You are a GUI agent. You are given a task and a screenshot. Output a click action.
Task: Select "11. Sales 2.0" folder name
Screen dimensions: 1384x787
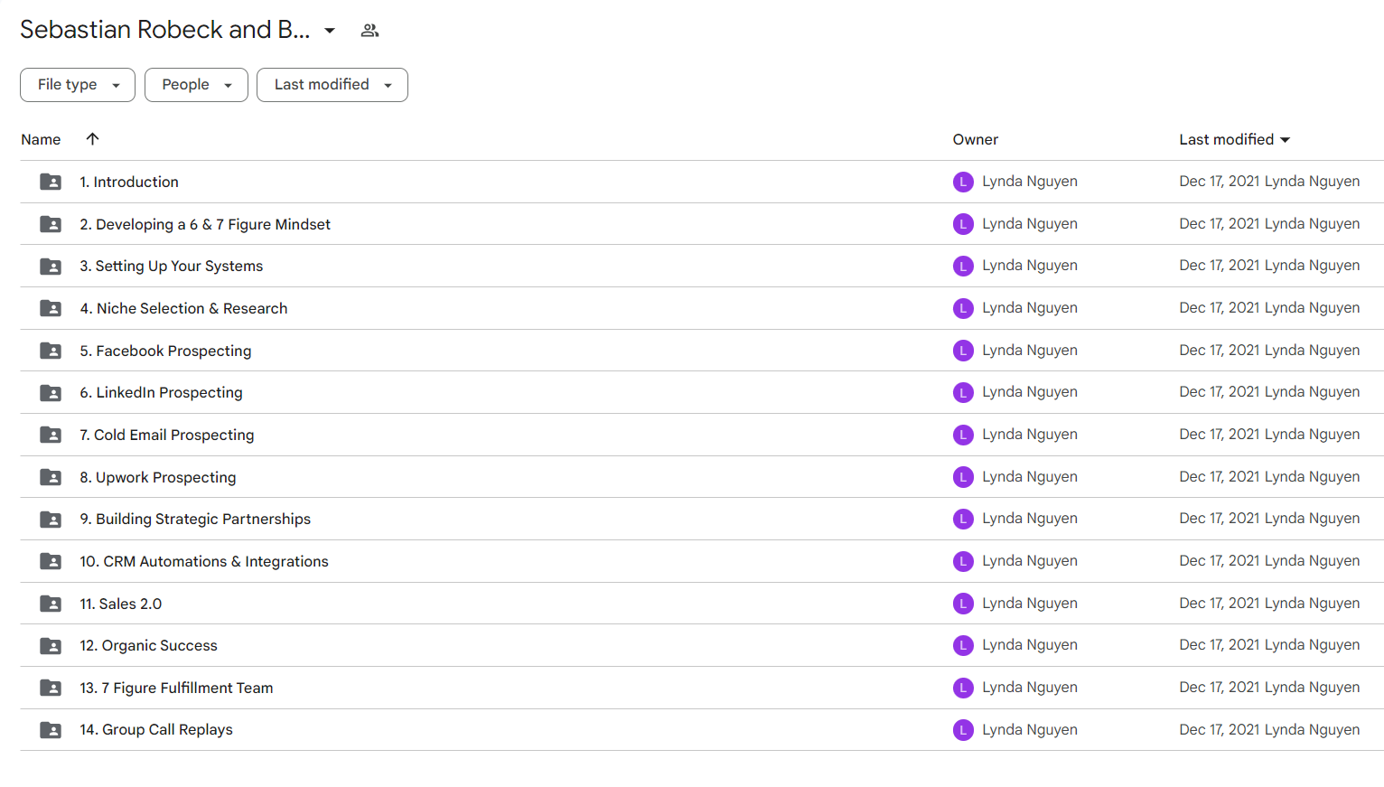(x=121, y=604)
